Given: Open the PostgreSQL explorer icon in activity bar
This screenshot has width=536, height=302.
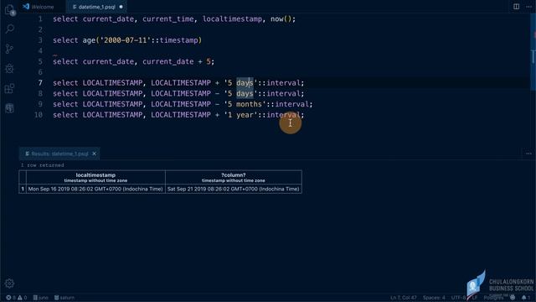Looking at the screenshot, I should (x=9, y=108).
